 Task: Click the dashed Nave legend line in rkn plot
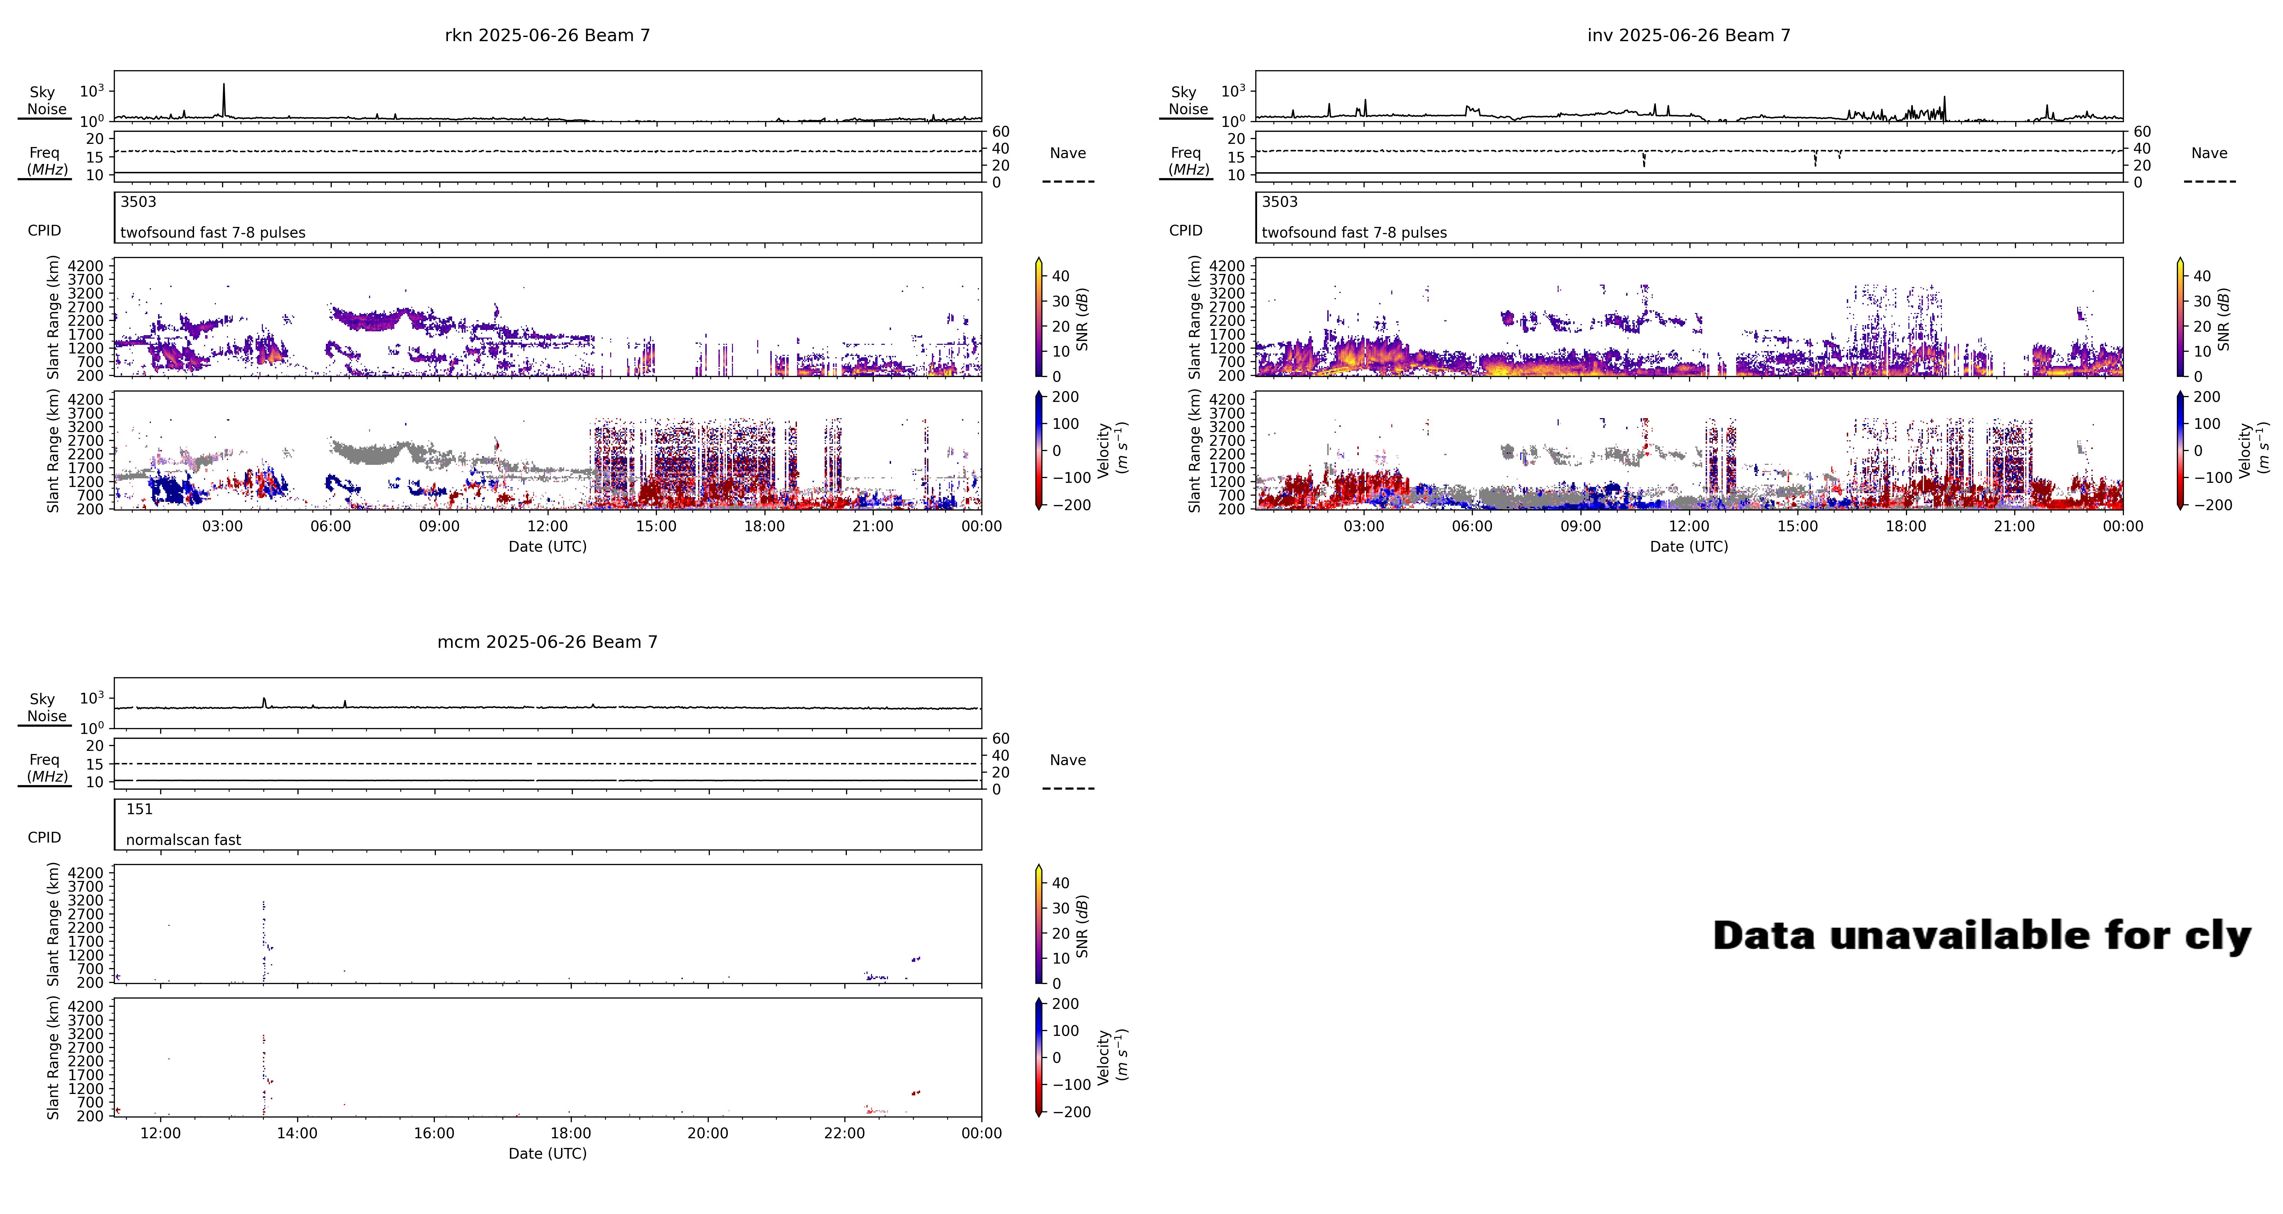[1068, 182]
